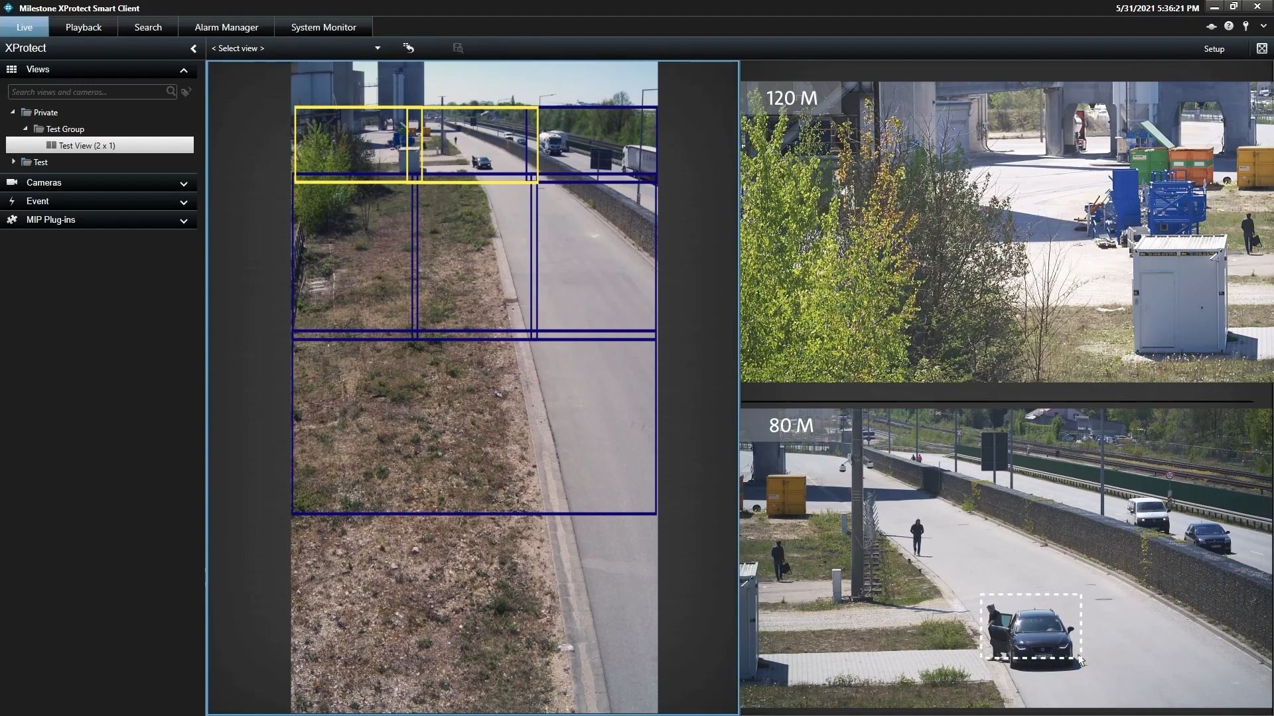Open the Views panel grid icon
1274x716 pixels.
click(x=12, y=69)
